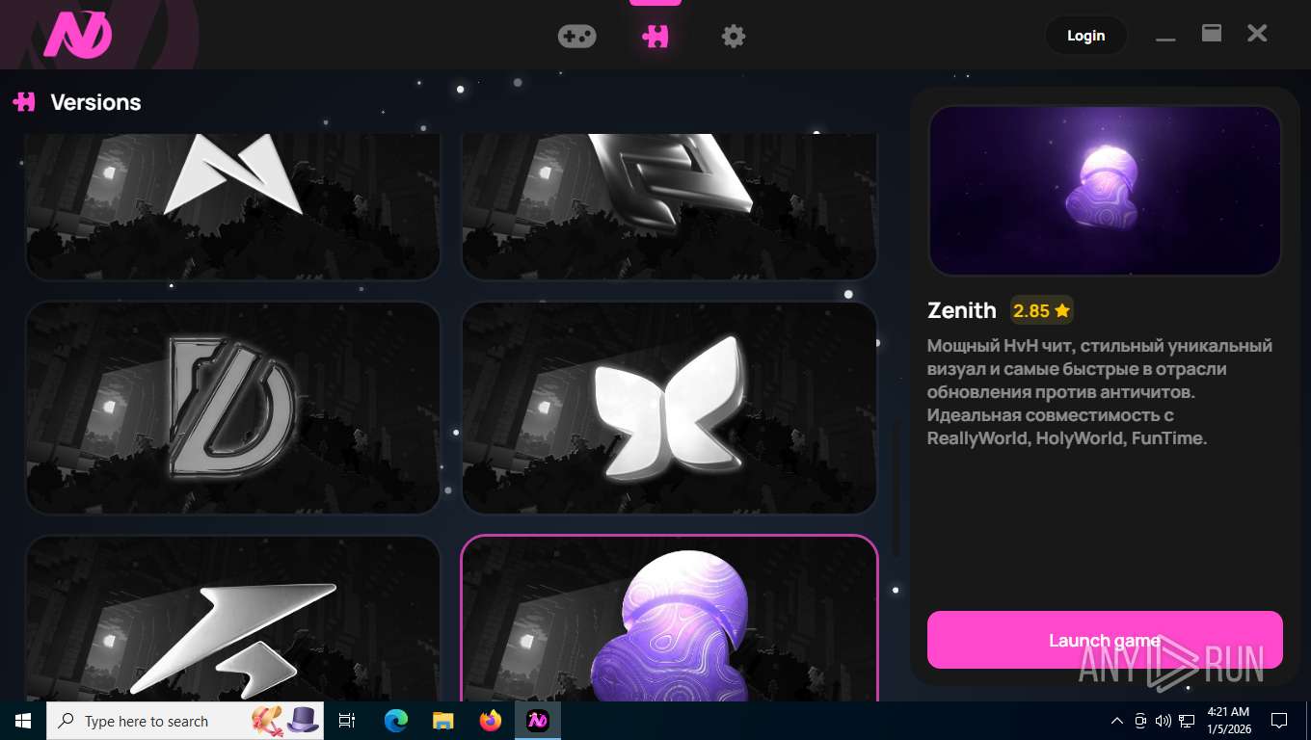Click the Login button
This screenshot has height=740, width=1311.
(x=1085, y=36)
